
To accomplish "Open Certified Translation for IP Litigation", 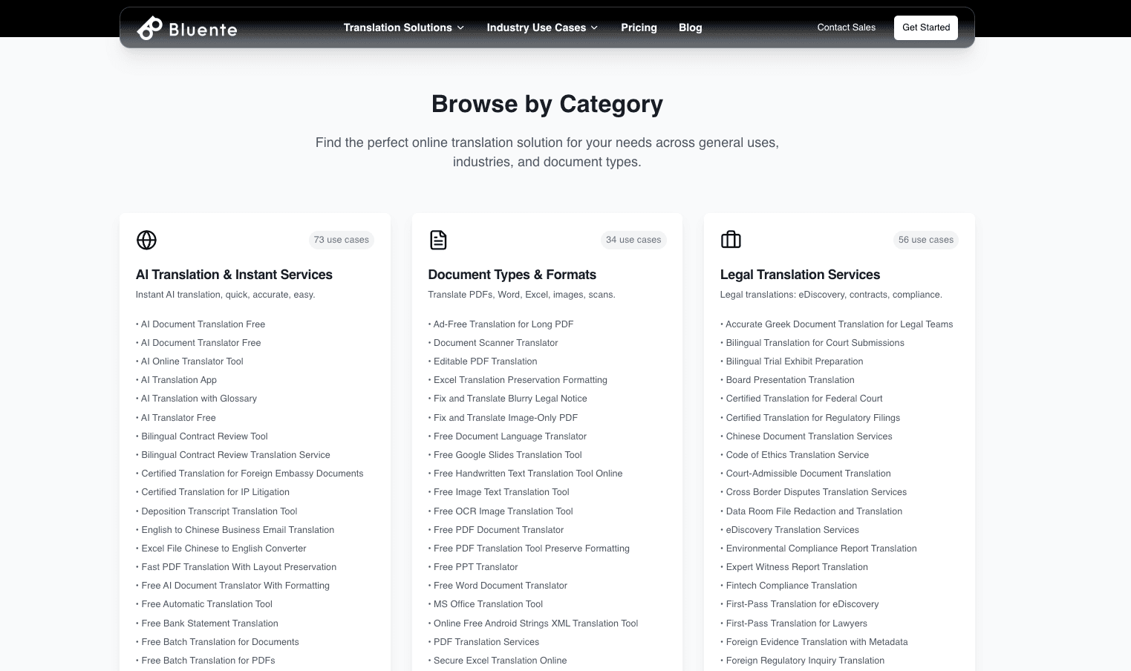I will 215,492.
